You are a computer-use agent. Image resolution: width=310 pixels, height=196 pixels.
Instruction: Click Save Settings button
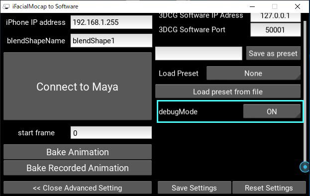tap(195, 188)
